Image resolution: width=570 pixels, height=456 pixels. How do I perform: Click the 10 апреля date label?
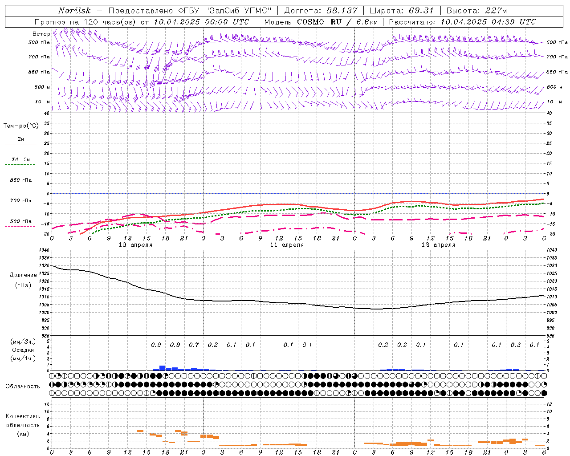point(135,245)
